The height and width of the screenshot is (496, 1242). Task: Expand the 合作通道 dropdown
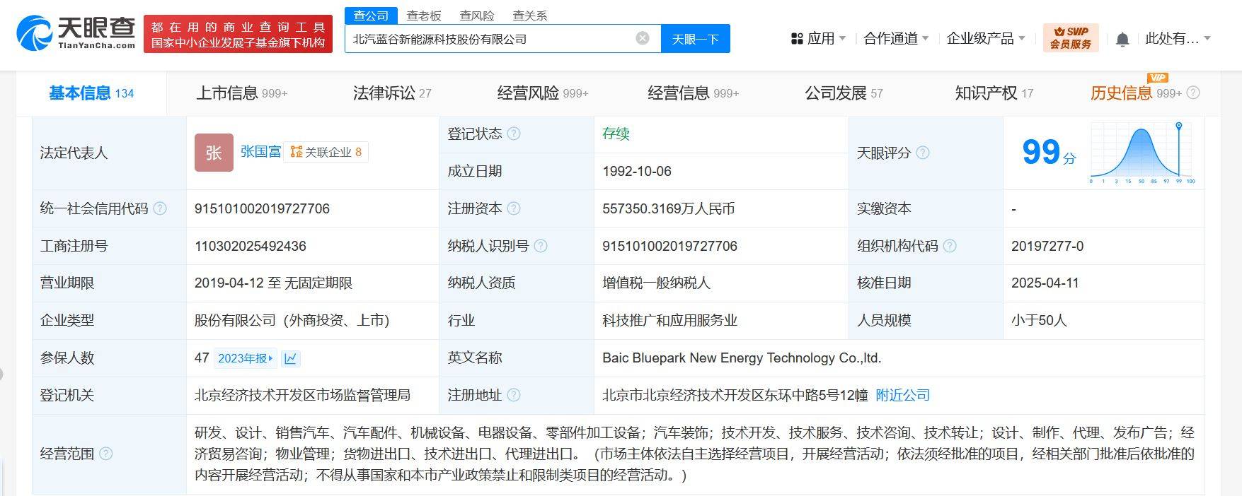point(896,39)
